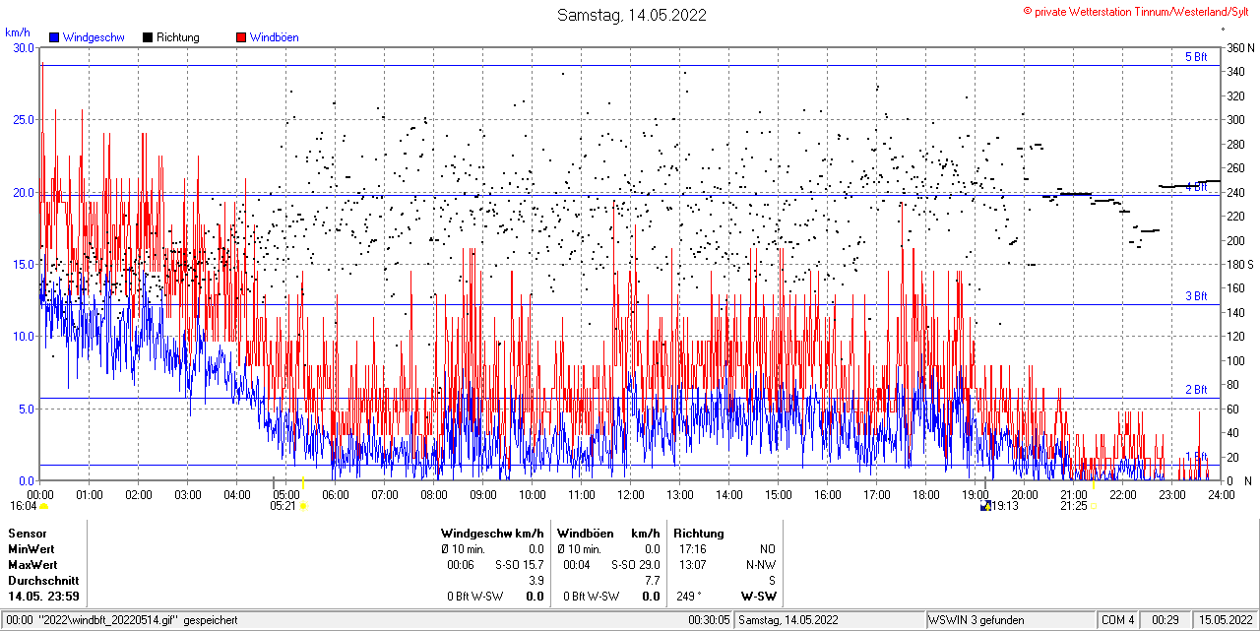Click the 14.05. 23:59 timestamp label
1260x631 pixels.
pyautogui.click(x=44, y=597)
